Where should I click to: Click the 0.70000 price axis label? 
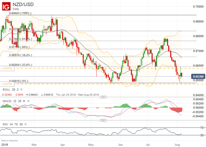(198, 7)
